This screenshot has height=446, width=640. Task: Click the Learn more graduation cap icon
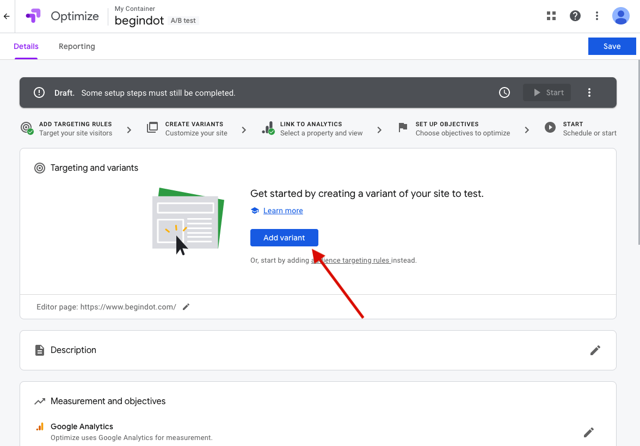coord(255,210)
